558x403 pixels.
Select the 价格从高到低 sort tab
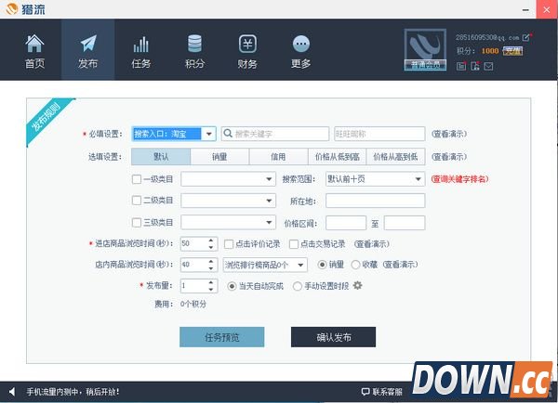[395, 157]
